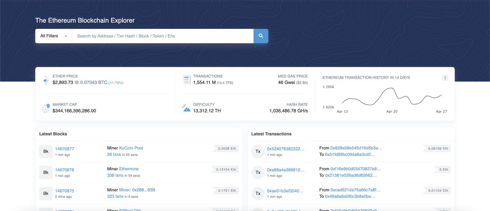Open miner 0x288...93B link
490x211 pixels.
point(137,190)
